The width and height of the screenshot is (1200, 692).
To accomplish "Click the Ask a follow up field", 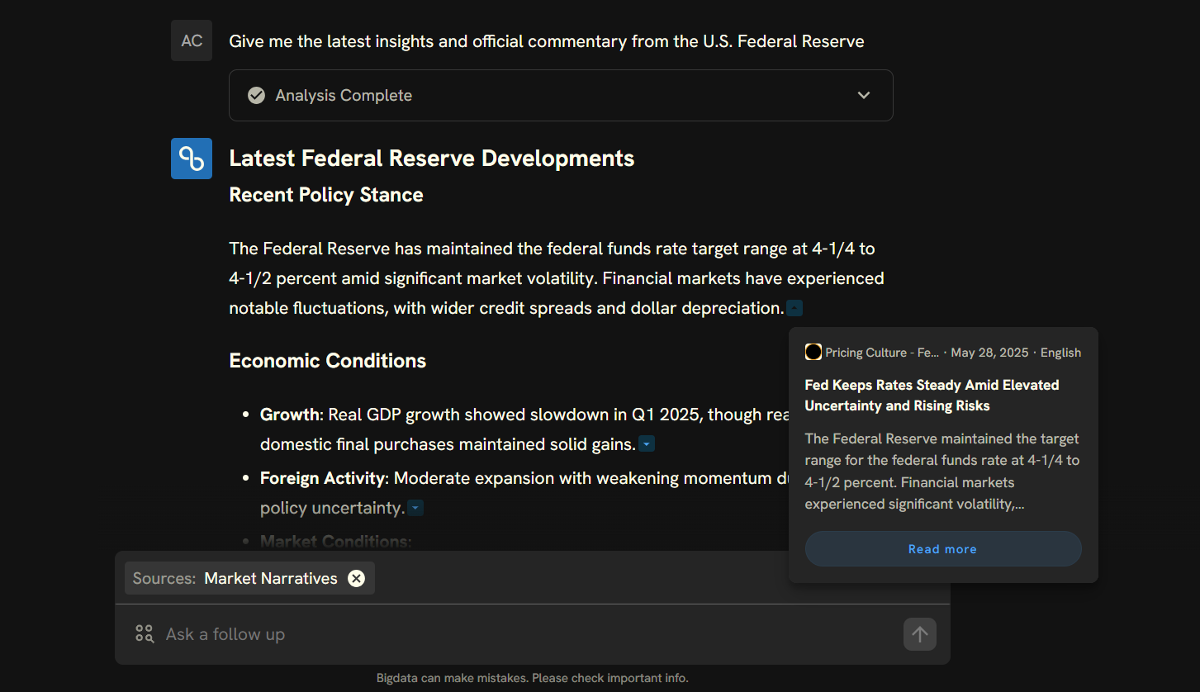I will coord(529,634).
